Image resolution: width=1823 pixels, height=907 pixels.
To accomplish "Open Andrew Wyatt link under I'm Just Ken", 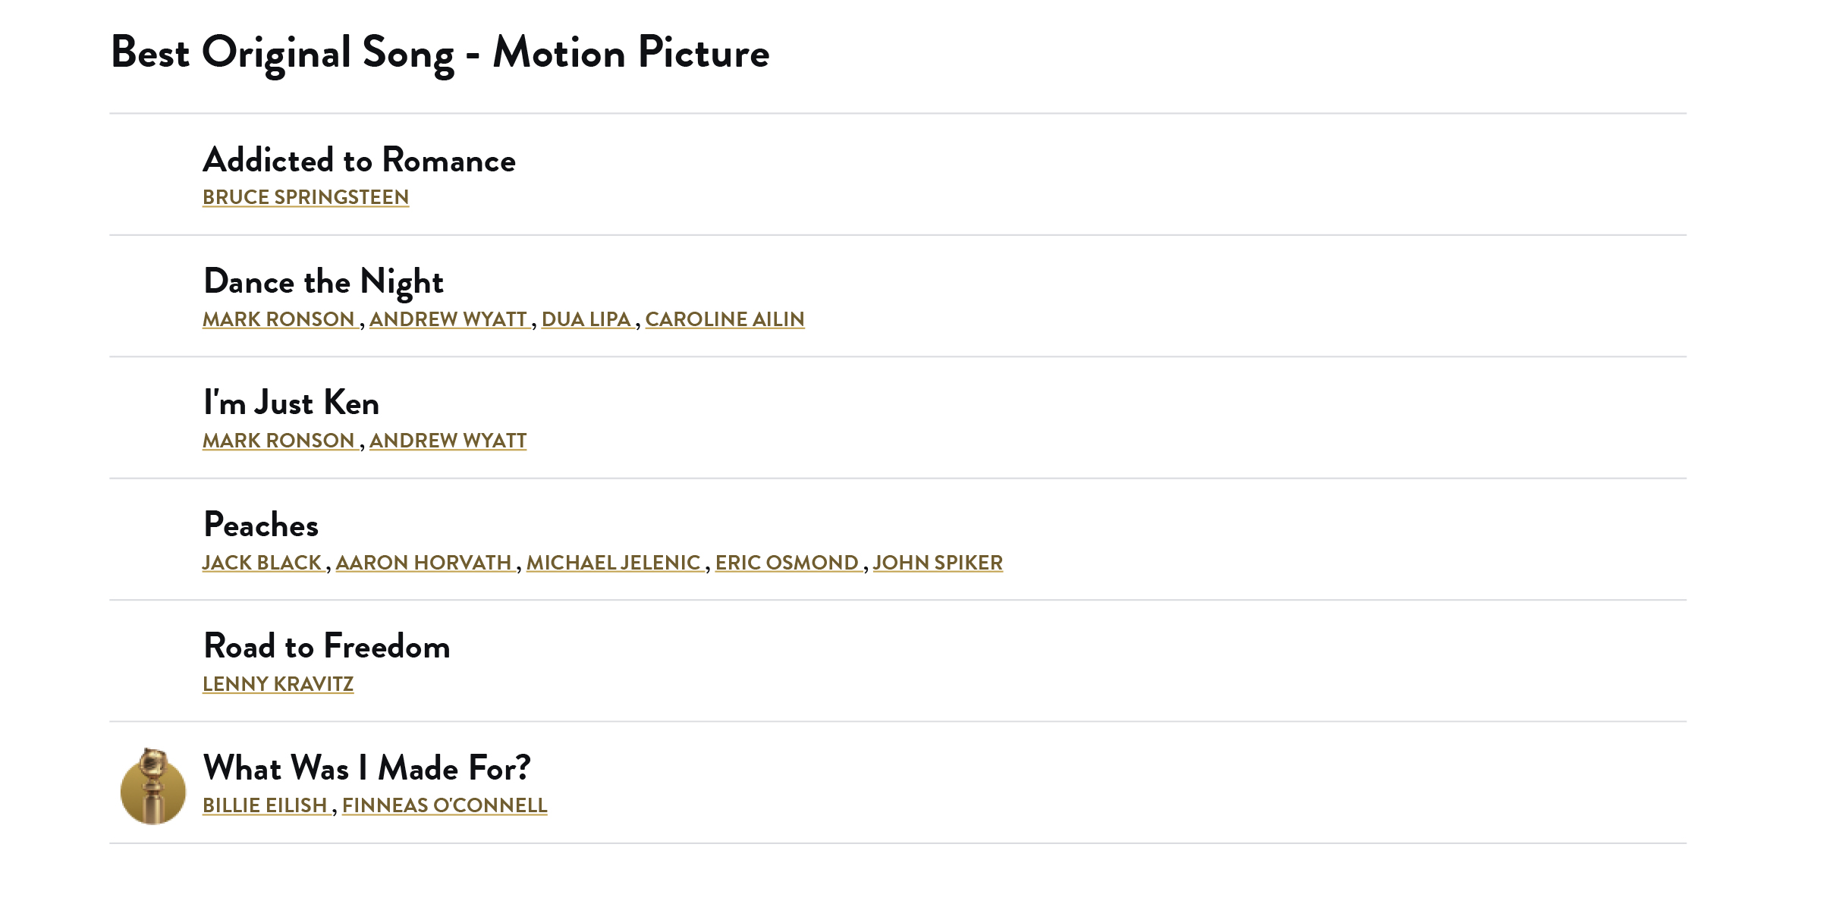I will pos(448,441).
